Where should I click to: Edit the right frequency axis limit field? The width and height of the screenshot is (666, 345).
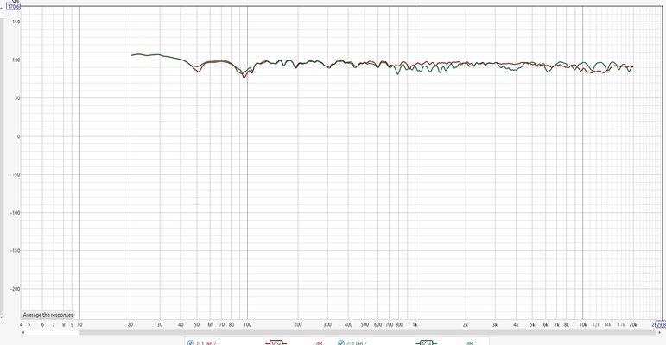[x=661, y=324]
